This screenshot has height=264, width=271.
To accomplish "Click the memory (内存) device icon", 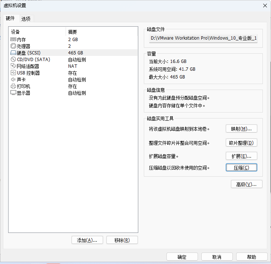I will 13,40.
